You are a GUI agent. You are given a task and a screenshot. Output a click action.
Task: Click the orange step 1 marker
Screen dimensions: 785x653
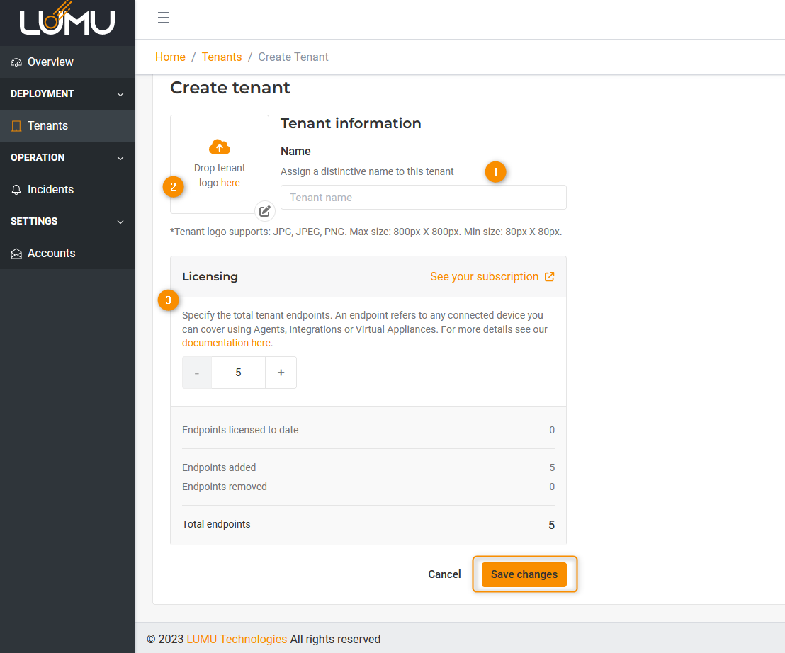pyautogui.click(x=495, y=171)
